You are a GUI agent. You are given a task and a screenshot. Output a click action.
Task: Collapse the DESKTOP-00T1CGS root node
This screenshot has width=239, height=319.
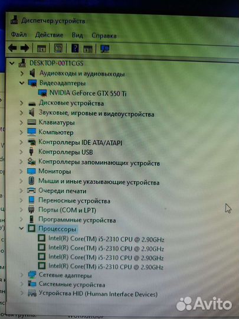(x=12, y=63)
